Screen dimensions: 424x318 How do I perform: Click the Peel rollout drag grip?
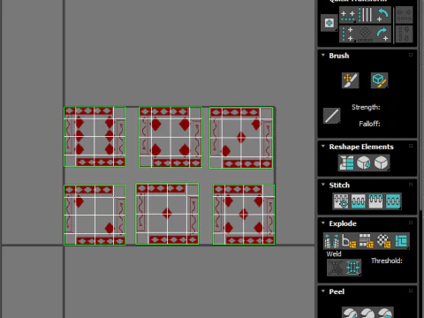click(411, 291)
